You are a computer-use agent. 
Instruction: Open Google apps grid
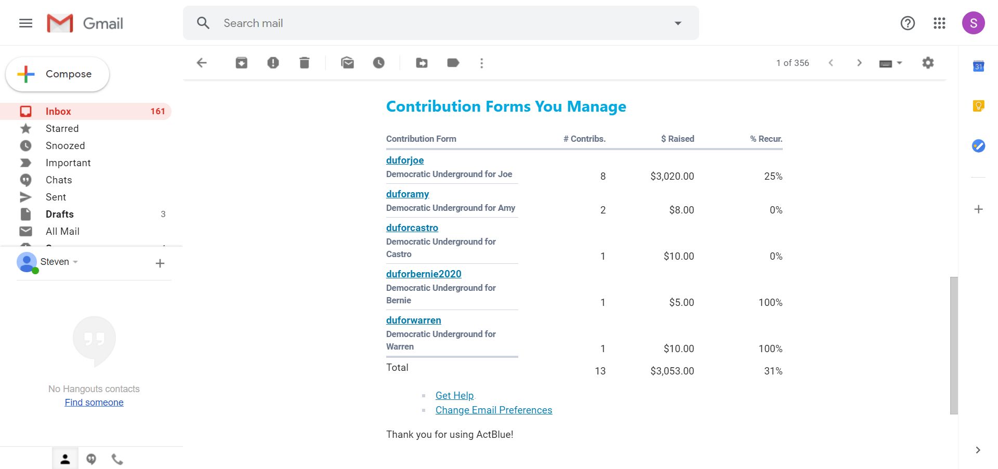(x=939, y=23)
